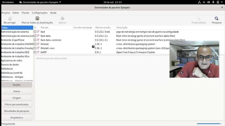Click the Aplicar toolbar icon

[x=63, y=19]
